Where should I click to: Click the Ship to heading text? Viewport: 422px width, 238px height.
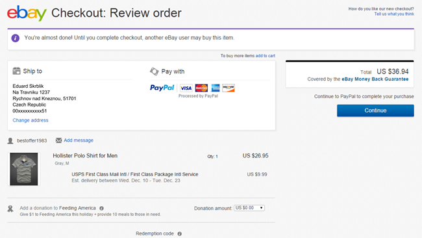pyautogui.click(x=32, y=71)
